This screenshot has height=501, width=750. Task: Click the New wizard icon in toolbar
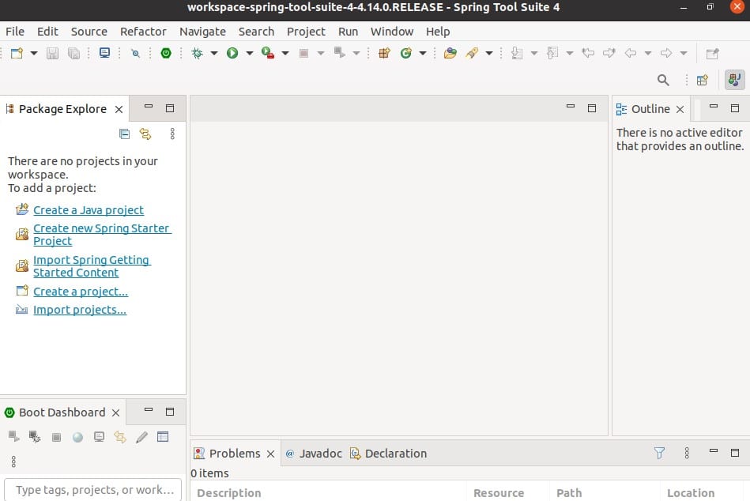point(17,53)
